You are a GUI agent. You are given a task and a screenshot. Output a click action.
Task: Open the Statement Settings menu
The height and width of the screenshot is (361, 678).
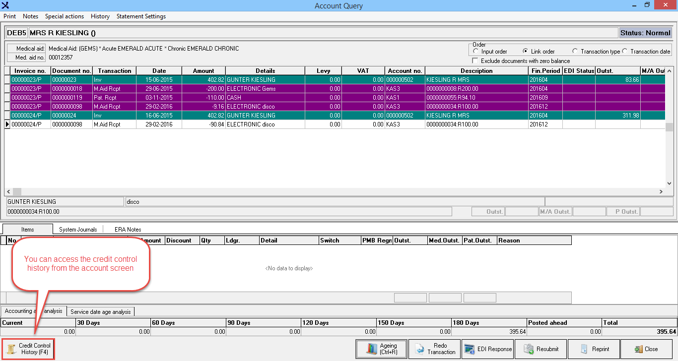[x=141, y=16]
